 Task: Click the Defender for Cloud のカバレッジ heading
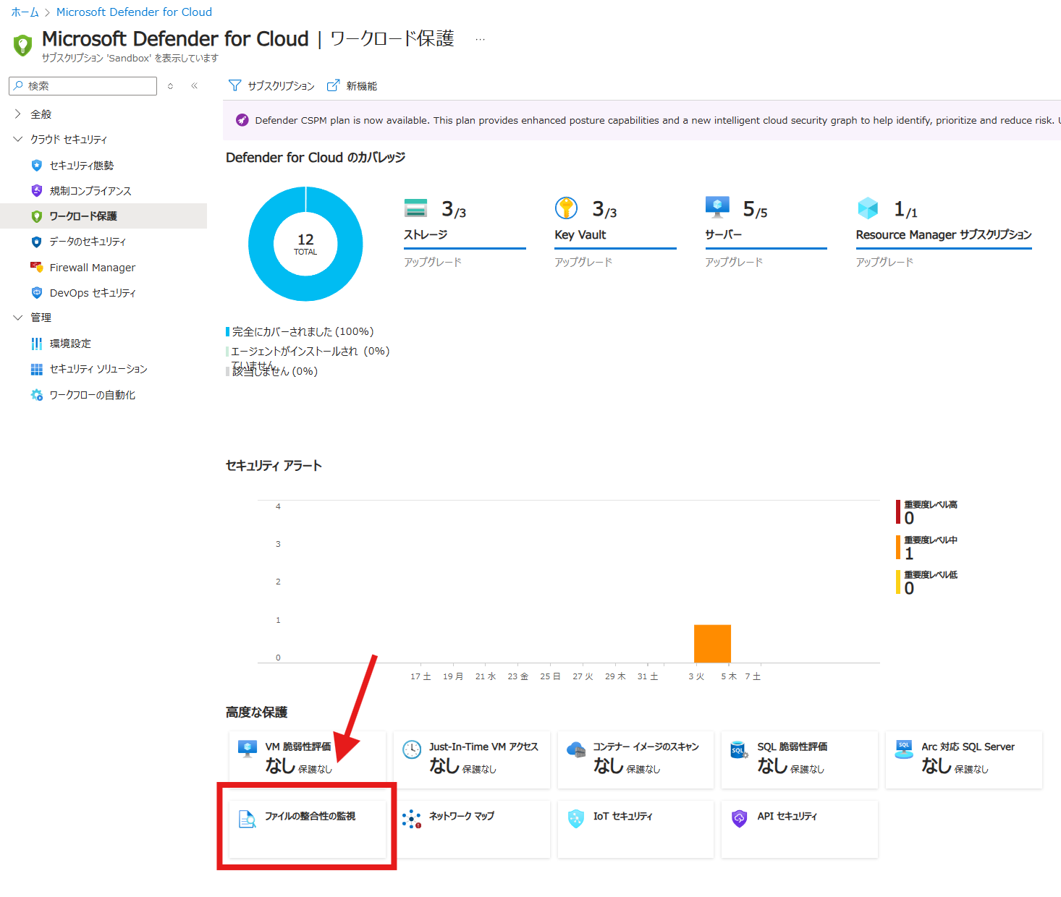point(316,158)
